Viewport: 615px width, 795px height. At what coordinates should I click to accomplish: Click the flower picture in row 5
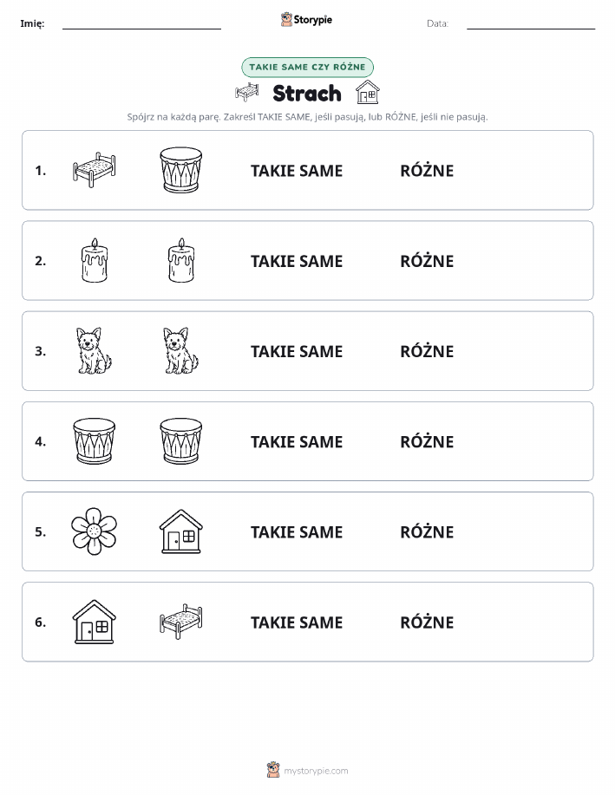[95, 531]
